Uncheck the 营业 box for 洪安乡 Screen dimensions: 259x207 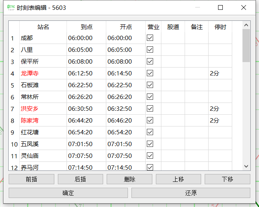click(x=150, y=108)
